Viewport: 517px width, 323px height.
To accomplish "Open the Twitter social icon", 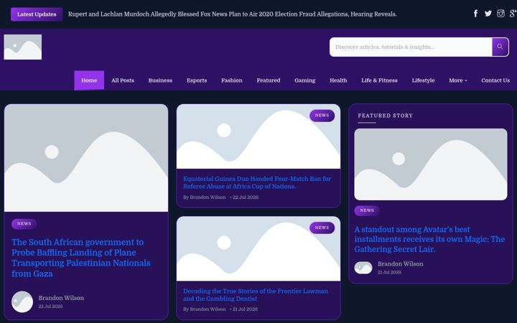I will pos(488,14).
